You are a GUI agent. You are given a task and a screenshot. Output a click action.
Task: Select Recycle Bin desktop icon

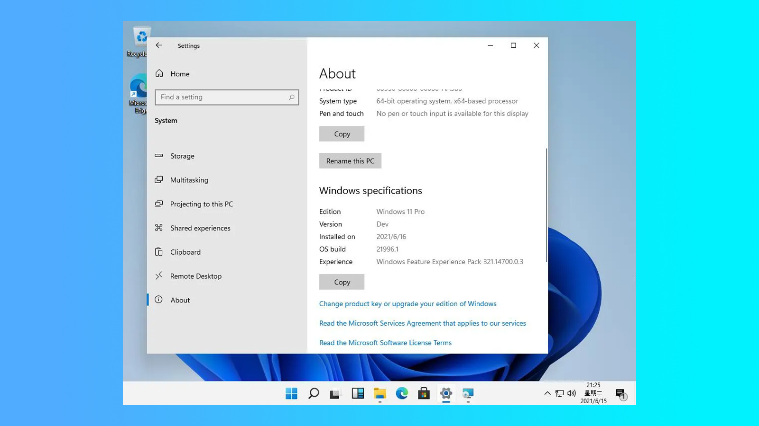coord(138,42)
